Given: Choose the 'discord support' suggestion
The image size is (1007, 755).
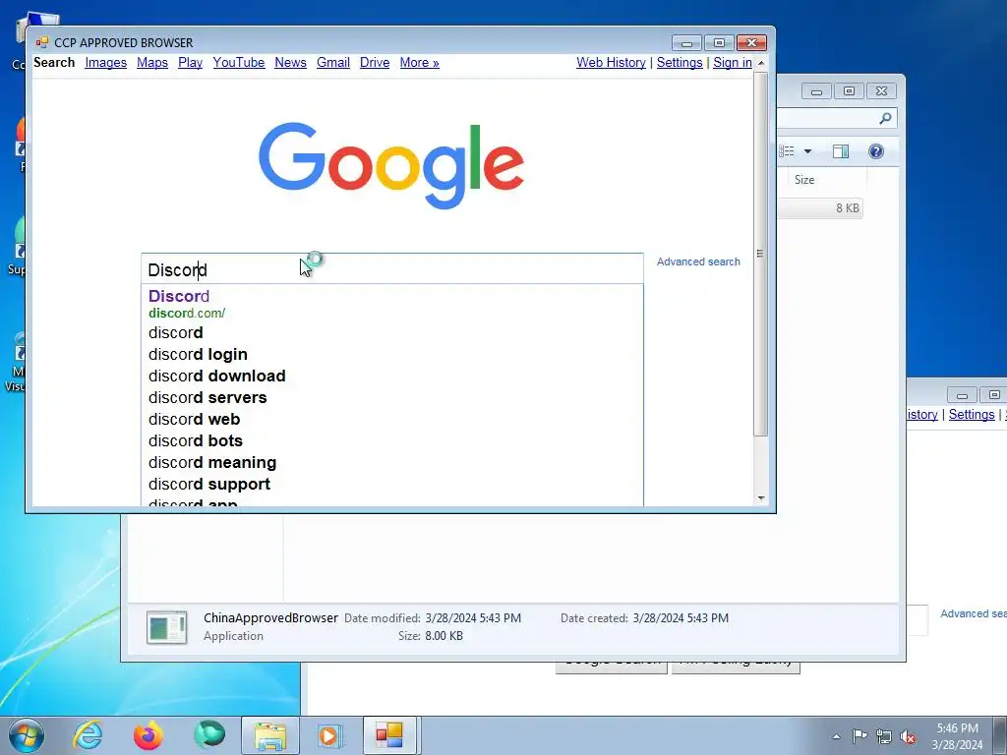Looking at the screenshot, I should tap(391, 484).
